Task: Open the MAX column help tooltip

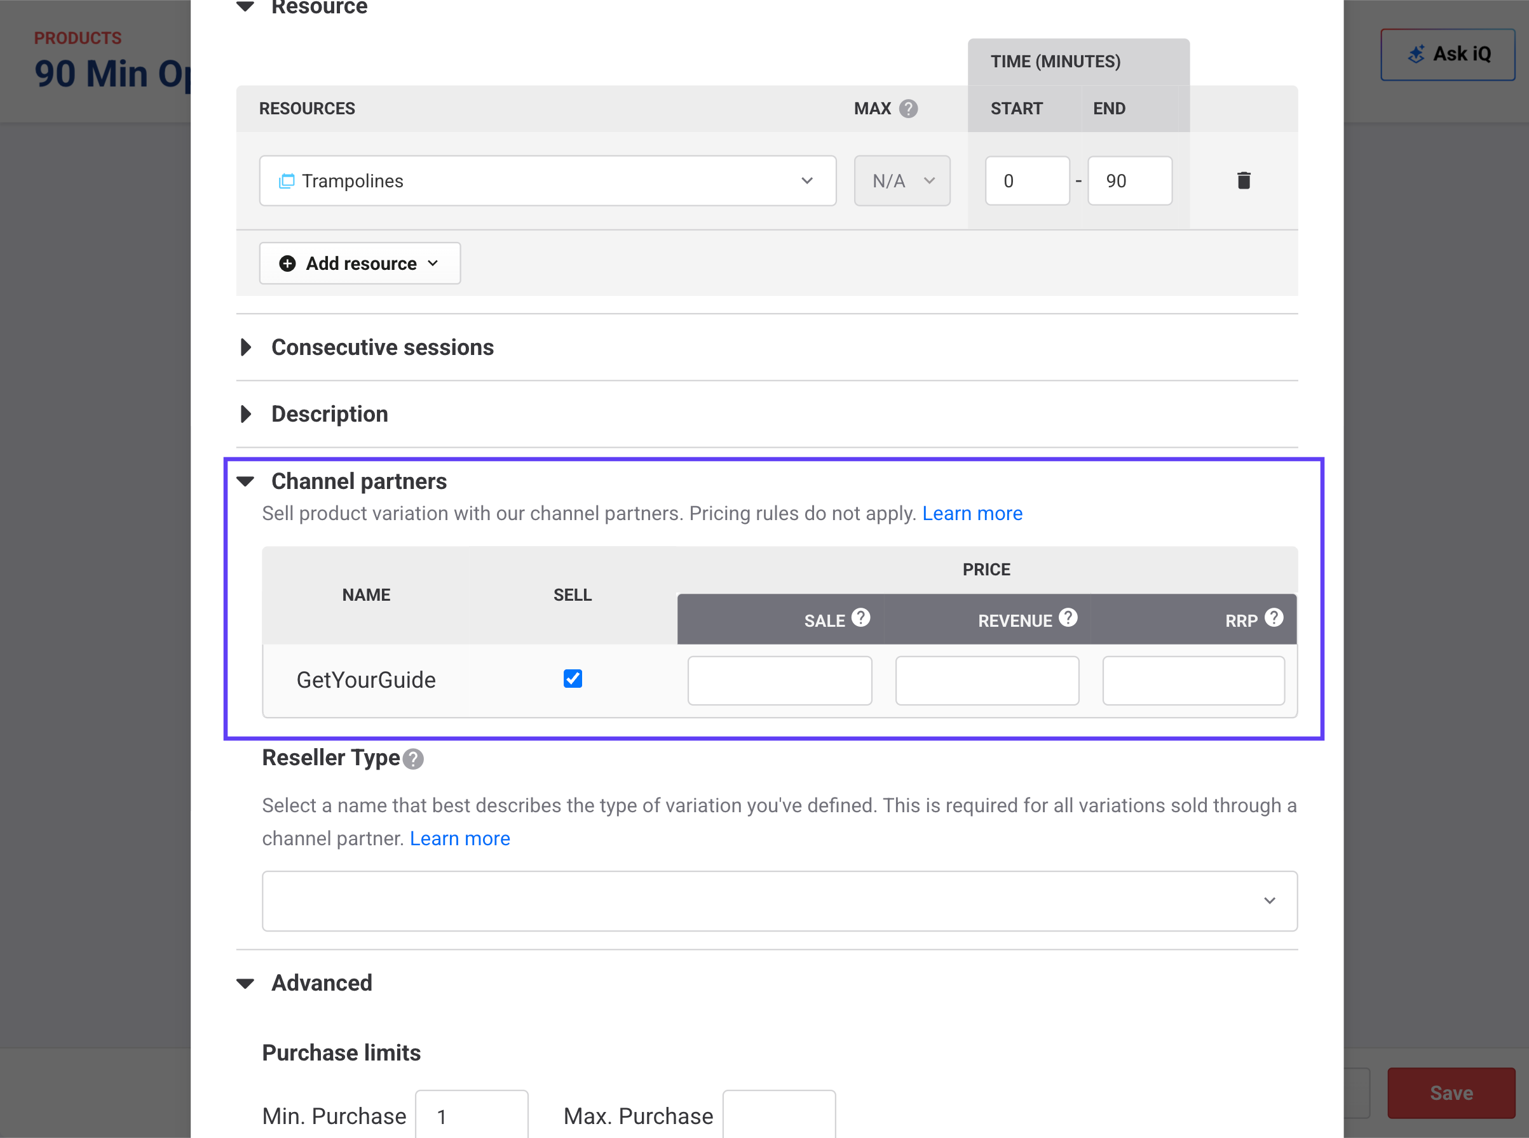Action: point(909,109)
